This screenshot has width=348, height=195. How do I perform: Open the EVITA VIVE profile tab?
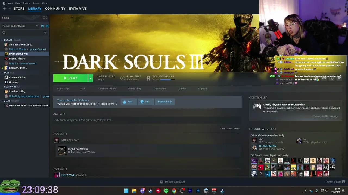(x=78, y=9)
